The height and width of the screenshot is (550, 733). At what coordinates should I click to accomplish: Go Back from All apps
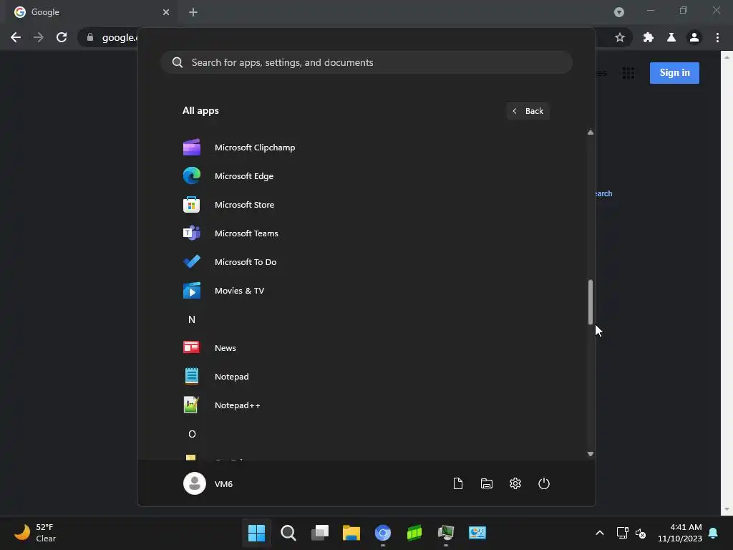pos(528,111)
